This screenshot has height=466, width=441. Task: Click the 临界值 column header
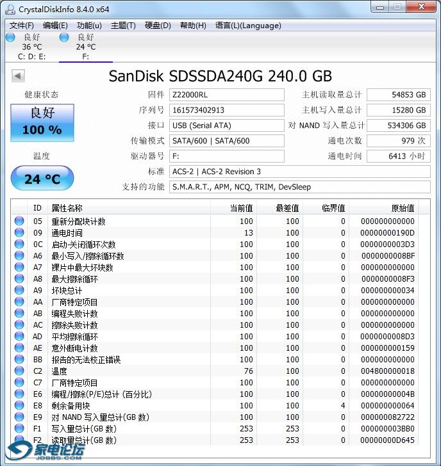326,208
